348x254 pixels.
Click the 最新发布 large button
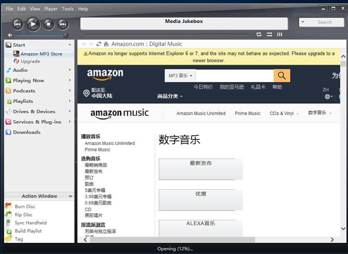tap(201, 169)
